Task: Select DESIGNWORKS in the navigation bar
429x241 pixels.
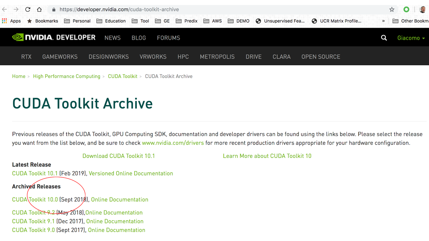Action: click(109, 57)
